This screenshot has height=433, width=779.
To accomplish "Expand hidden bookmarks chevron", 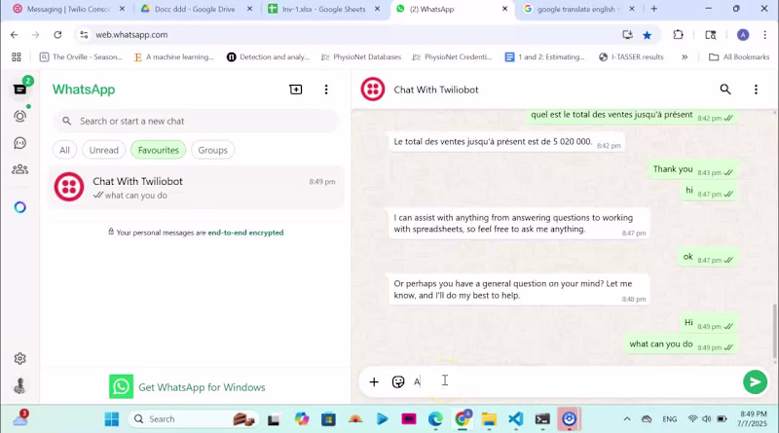I will point(685,57).
